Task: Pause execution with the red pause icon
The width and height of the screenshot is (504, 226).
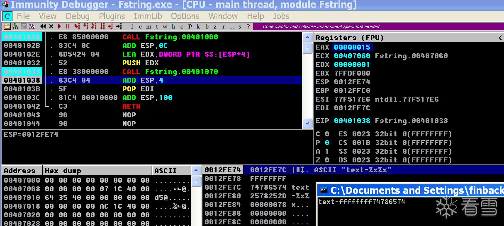Action: click(x=68, y=26)
